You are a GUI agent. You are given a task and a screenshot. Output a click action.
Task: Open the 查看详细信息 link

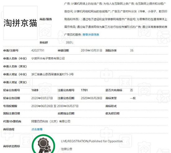pyautogui.click(x=91, y=35)
